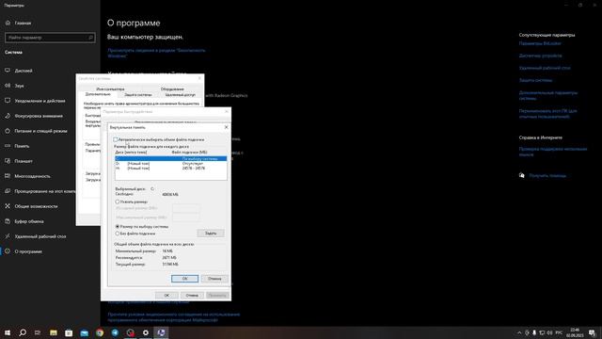The height and width of the screenshot is (339, 602).
Task: Click the Многозадачность icon in sidebar
Action: point(8,176)
